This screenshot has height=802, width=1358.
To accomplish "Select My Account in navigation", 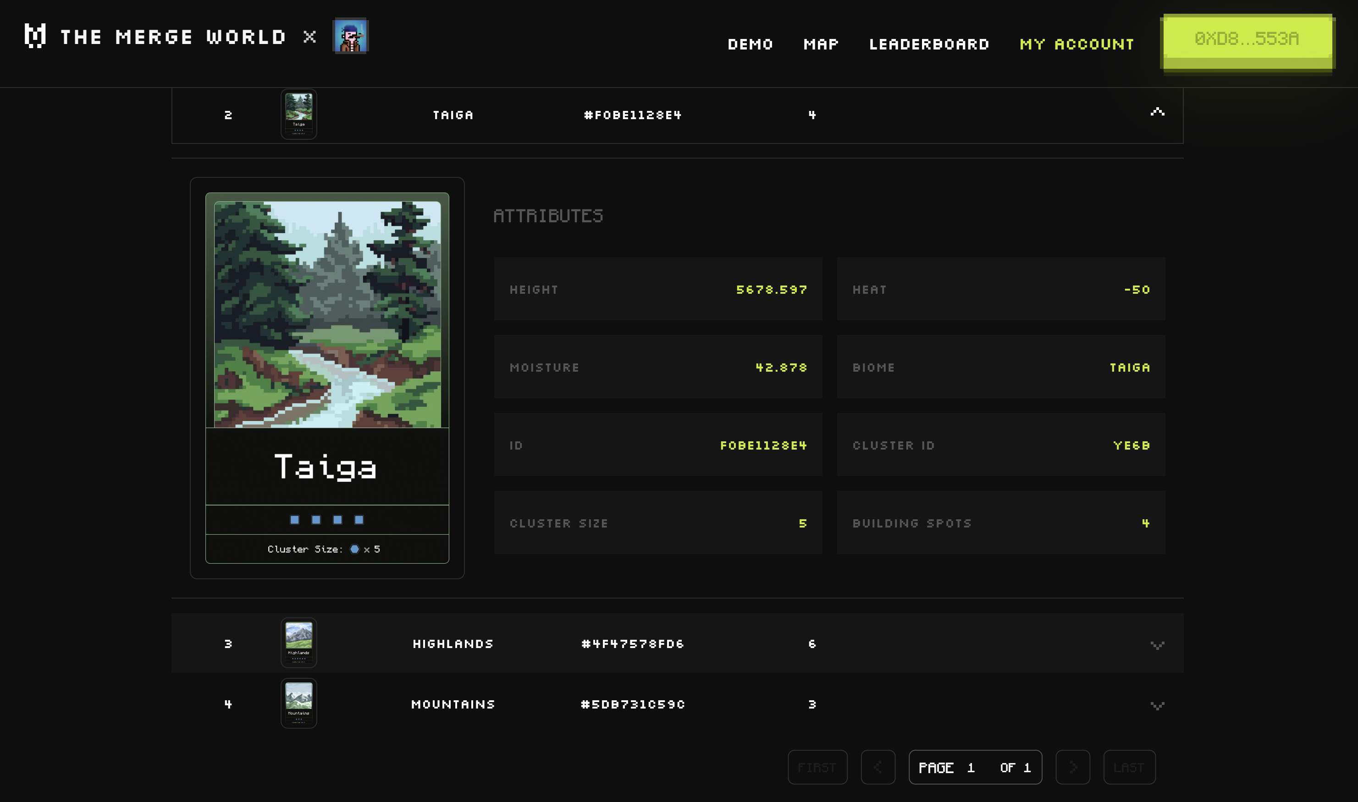I will click(x=1077, y=44).
